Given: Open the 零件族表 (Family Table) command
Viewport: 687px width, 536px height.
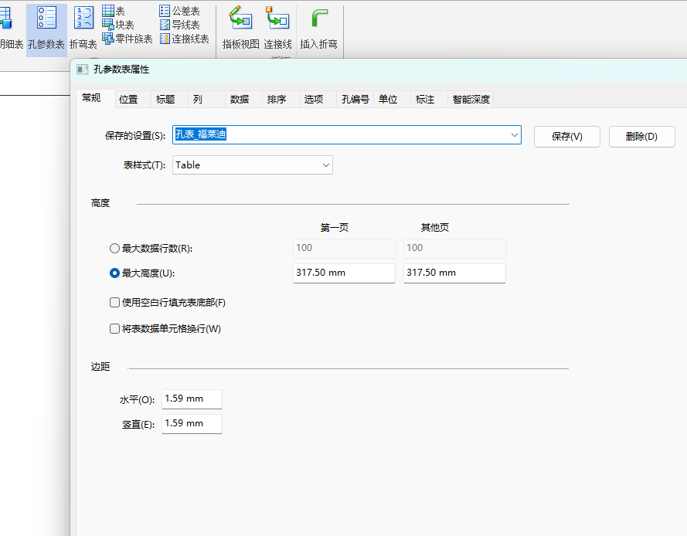Looking at the screenshot, I should pyautogui.click(x=127, y=39).
